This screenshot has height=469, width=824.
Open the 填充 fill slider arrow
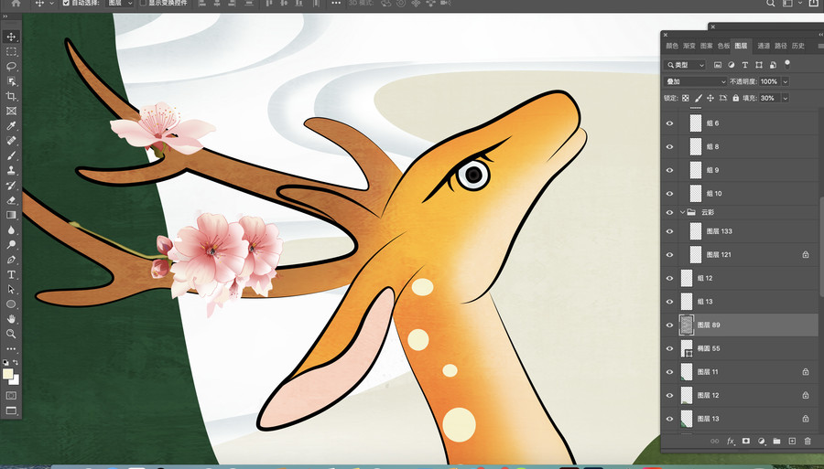pos(786,98)
